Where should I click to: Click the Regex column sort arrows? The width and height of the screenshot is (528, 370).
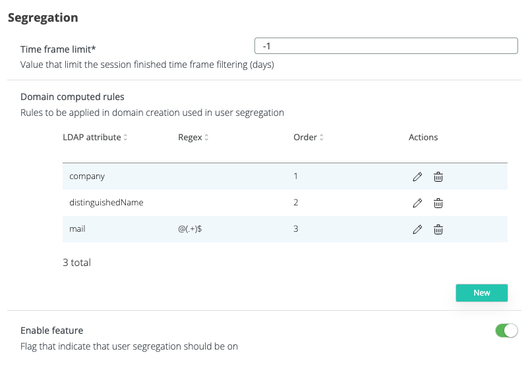pos(206,138)
